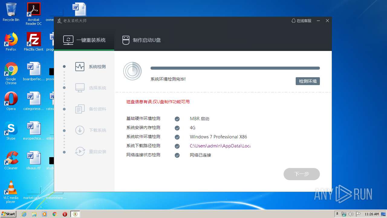Viewport: 387px width, 218px height.
Task: Click the checkmark next to 网络已连接
Action: click(177, 155)
